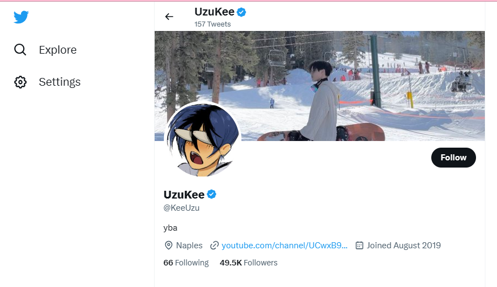View the 49.5K Followers list
Screen dimensions: 497x287
(248, 263)
